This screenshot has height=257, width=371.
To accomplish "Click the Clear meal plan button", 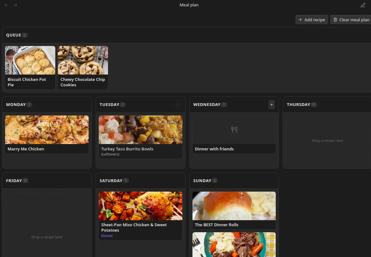I will click(x=351, y=20).
